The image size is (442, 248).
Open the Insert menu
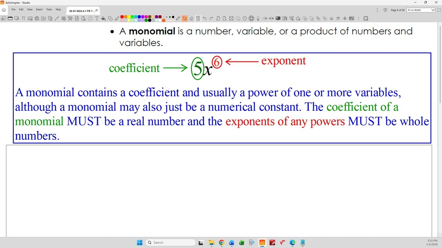click(39, 10)
